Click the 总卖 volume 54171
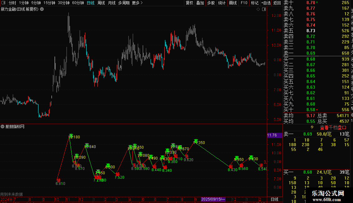This screenshot has height=203, width=353. pos(343,116)
